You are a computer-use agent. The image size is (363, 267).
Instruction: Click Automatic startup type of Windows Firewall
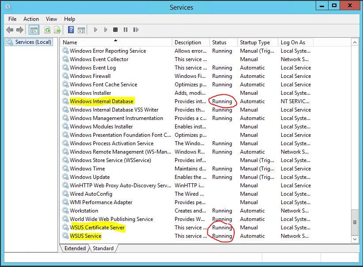252,76
